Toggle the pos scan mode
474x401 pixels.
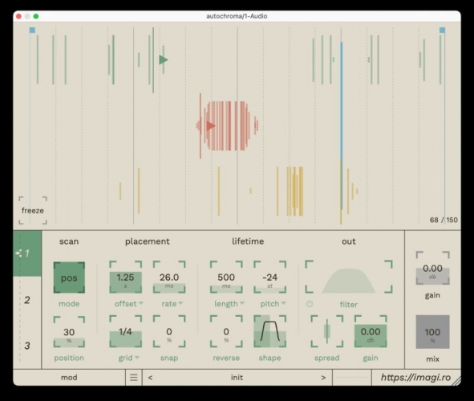pyautogui.click(x=69, y=277)
